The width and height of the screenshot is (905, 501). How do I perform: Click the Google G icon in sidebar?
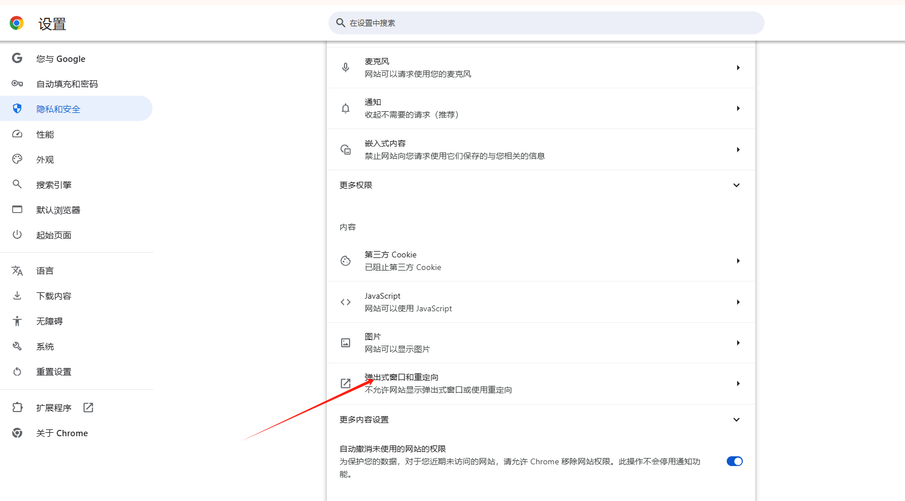17,58
